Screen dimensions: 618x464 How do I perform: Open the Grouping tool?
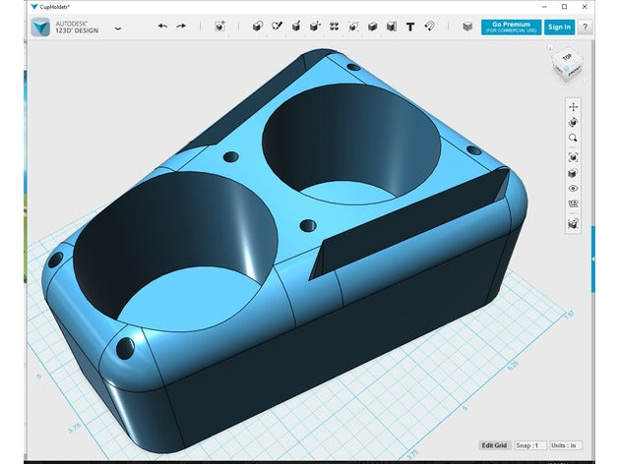353,27
